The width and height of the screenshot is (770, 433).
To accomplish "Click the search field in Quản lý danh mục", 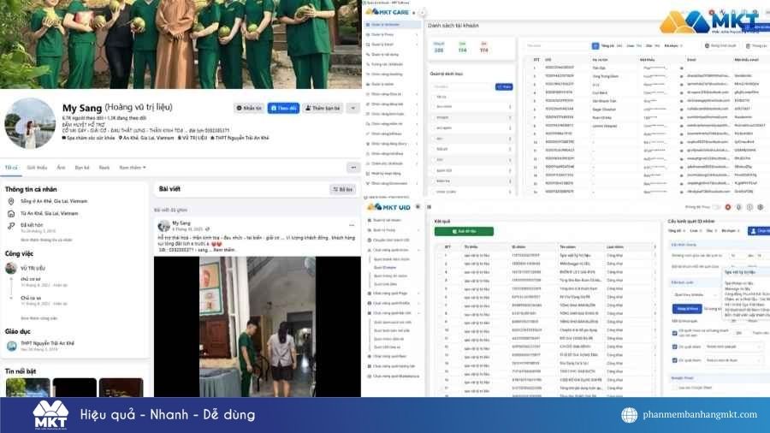I will (x=460, y=86).
